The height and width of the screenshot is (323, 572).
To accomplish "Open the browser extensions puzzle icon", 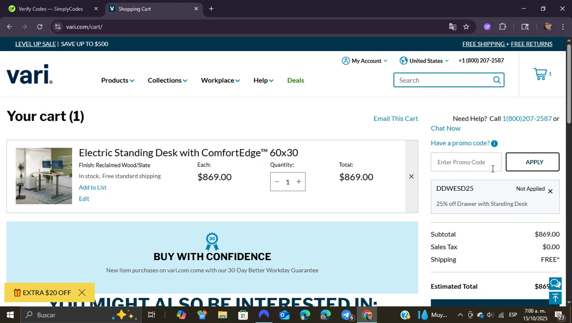I will click(x=503, y=27).
